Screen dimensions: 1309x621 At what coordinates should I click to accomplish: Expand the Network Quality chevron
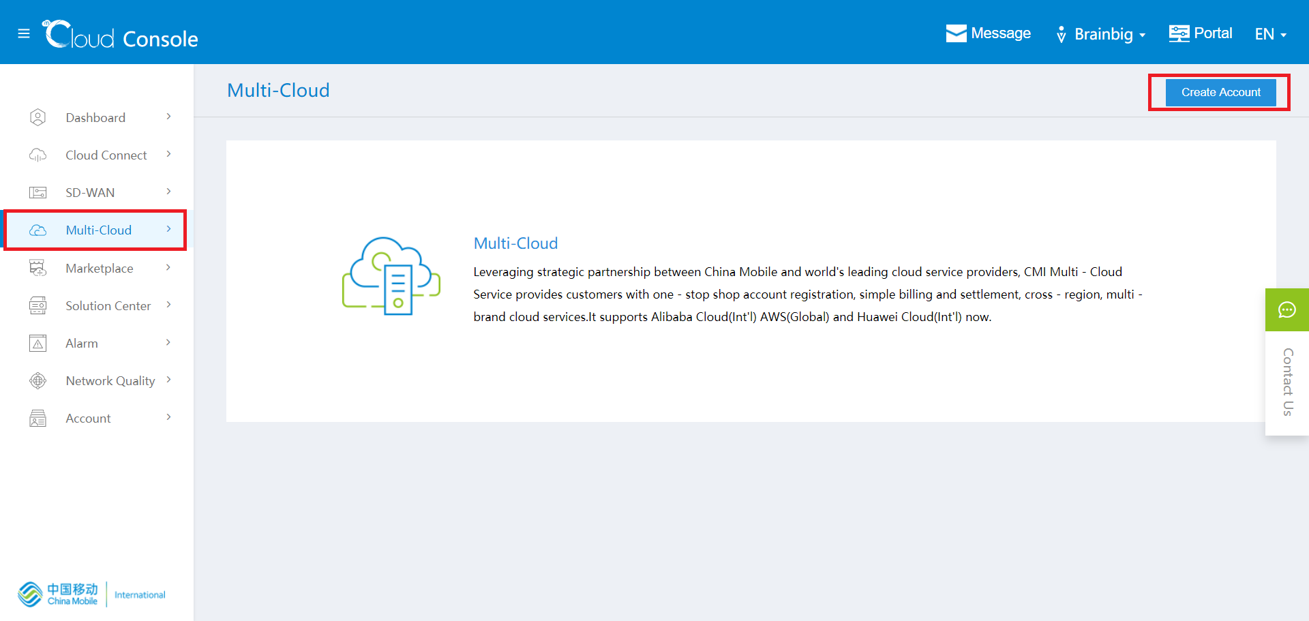pyautogui.click(x=168, y=380)
